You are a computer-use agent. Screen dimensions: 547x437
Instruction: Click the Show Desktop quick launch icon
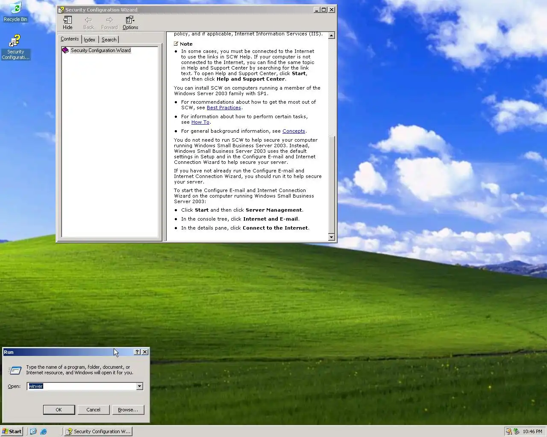[33, 431]
